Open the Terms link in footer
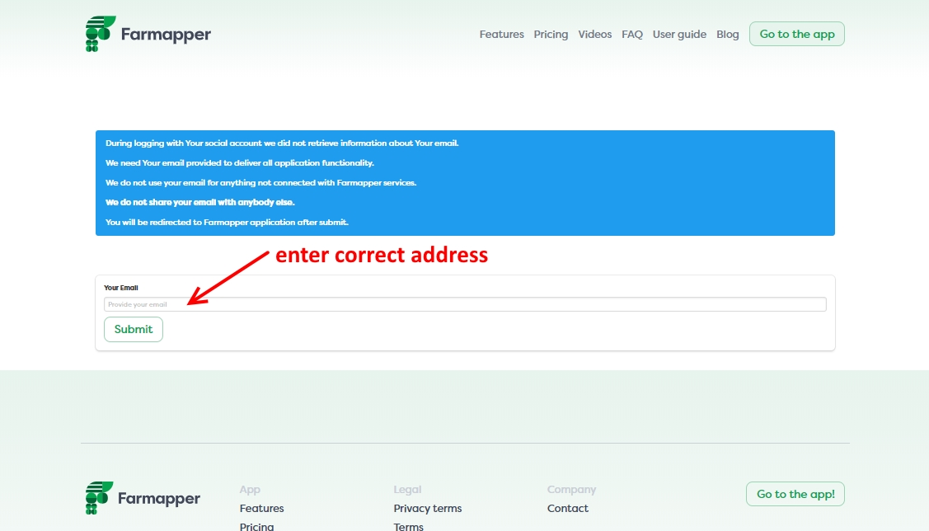929x531 pixels. click(408, 526)
